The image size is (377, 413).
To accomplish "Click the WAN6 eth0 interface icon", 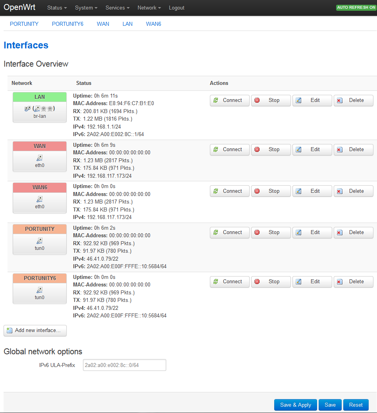I will pyautogui.click(x=40, y=199).
